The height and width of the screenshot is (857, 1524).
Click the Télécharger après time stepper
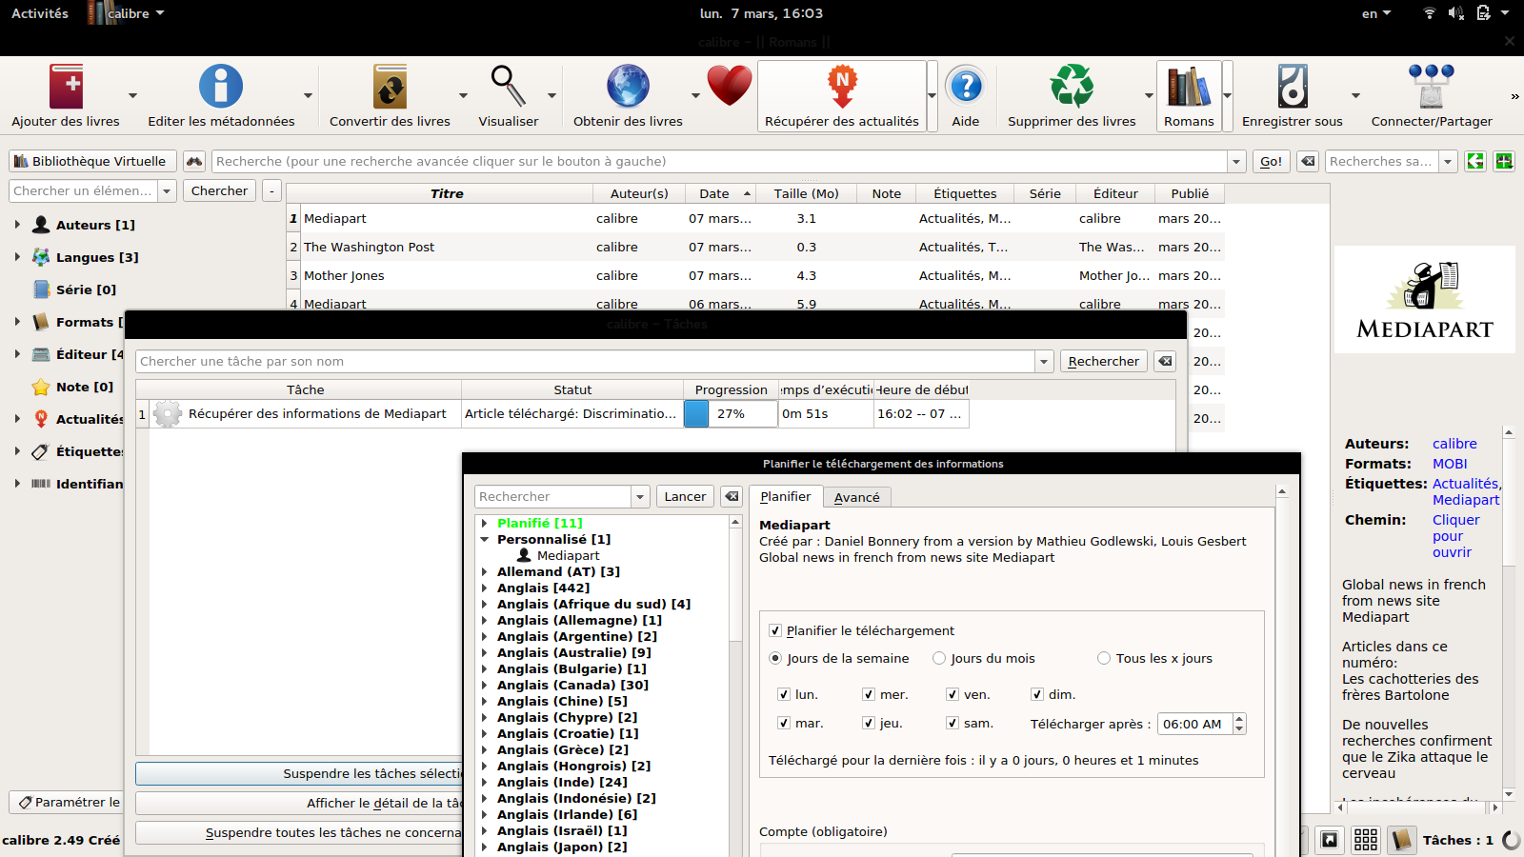pos(1239,724)
